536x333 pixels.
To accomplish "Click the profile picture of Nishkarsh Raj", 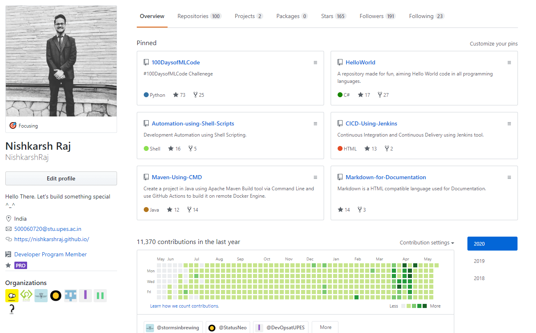I will [61, 61].
